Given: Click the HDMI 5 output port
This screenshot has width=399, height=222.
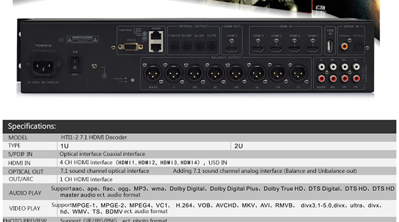Looking at the screenshot, I should [x=232, y=49].
